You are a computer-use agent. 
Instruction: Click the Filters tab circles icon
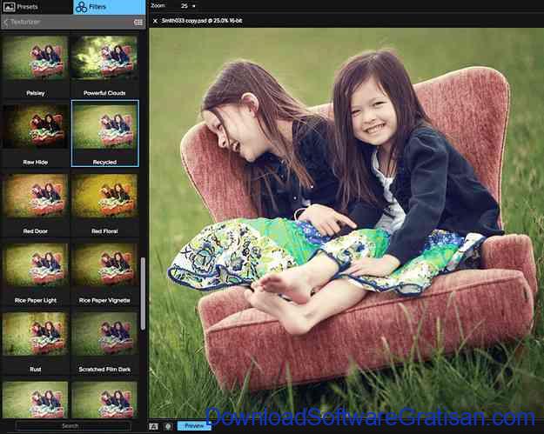[x=82, y=7]
